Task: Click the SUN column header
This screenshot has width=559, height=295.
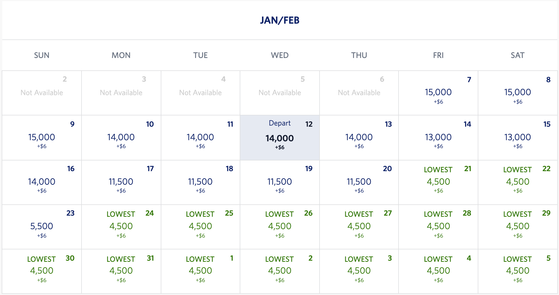Action: [x=41, y=55]
